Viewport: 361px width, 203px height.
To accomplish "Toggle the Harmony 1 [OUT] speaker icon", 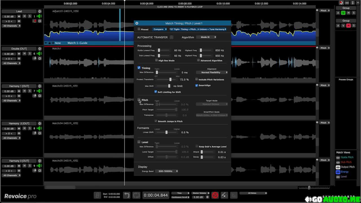I will pyautogui.click(x=40, y=91).
